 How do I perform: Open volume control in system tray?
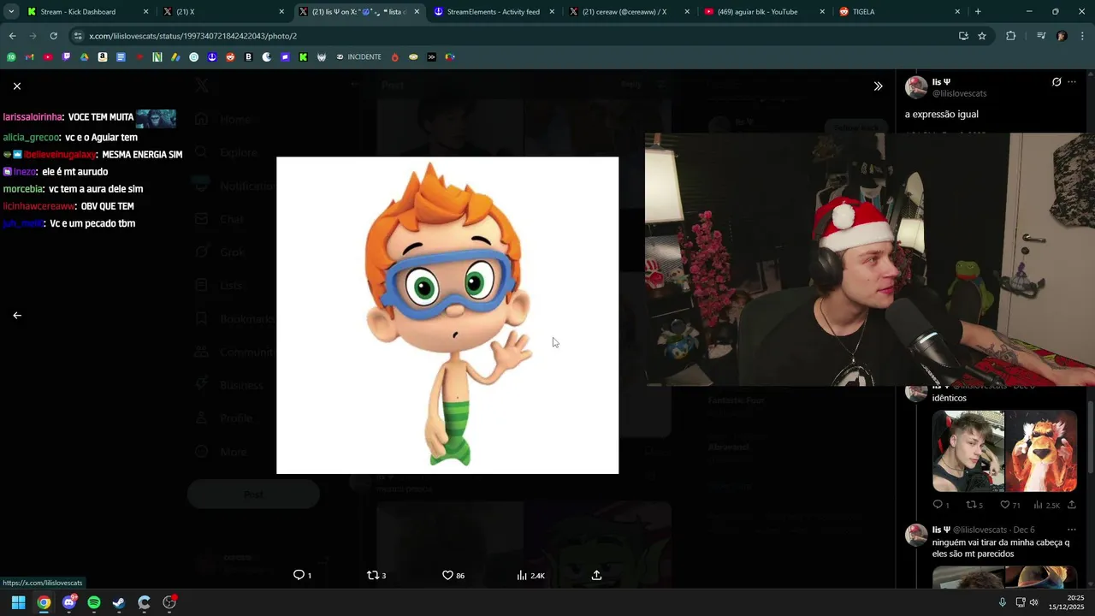[x=1034, y=602]
